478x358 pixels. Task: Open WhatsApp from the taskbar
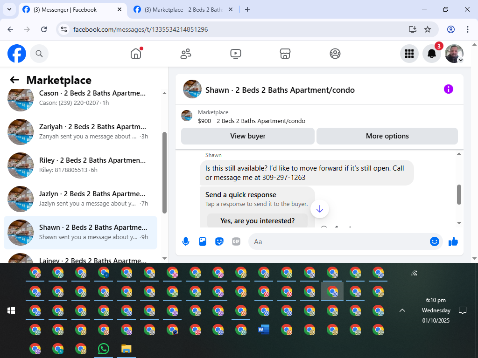(104, 349)
